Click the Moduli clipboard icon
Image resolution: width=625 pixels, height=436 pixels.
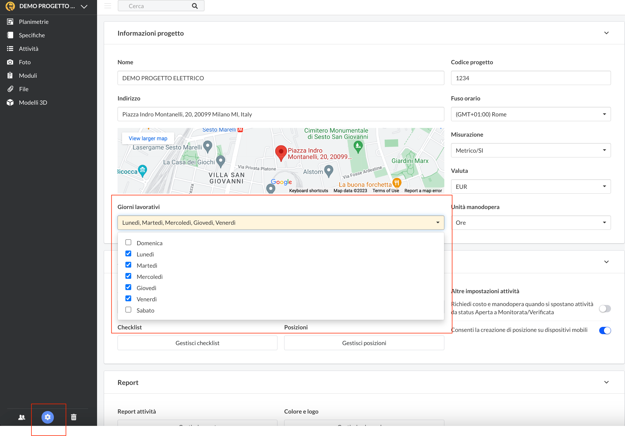10,75
